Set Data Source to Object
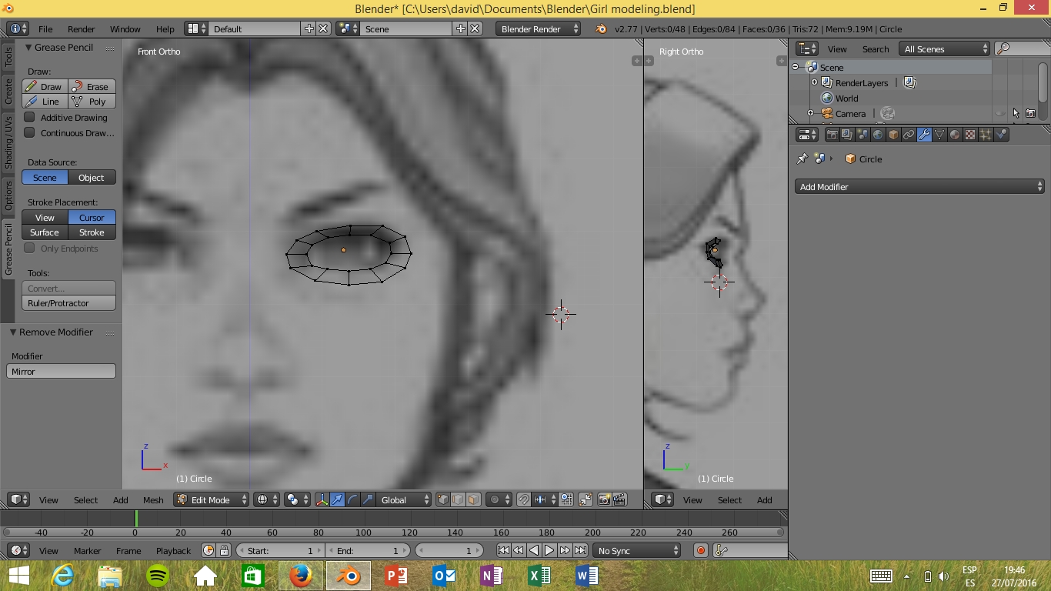Screen dimensions: 1051x591 click(x=92, y=178)
